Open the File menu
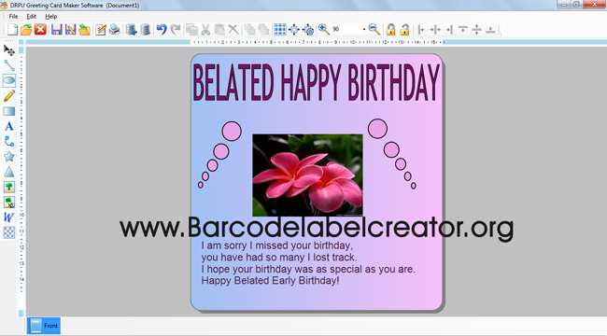This screenshot has width=607, height=336. tap(13, 16)
